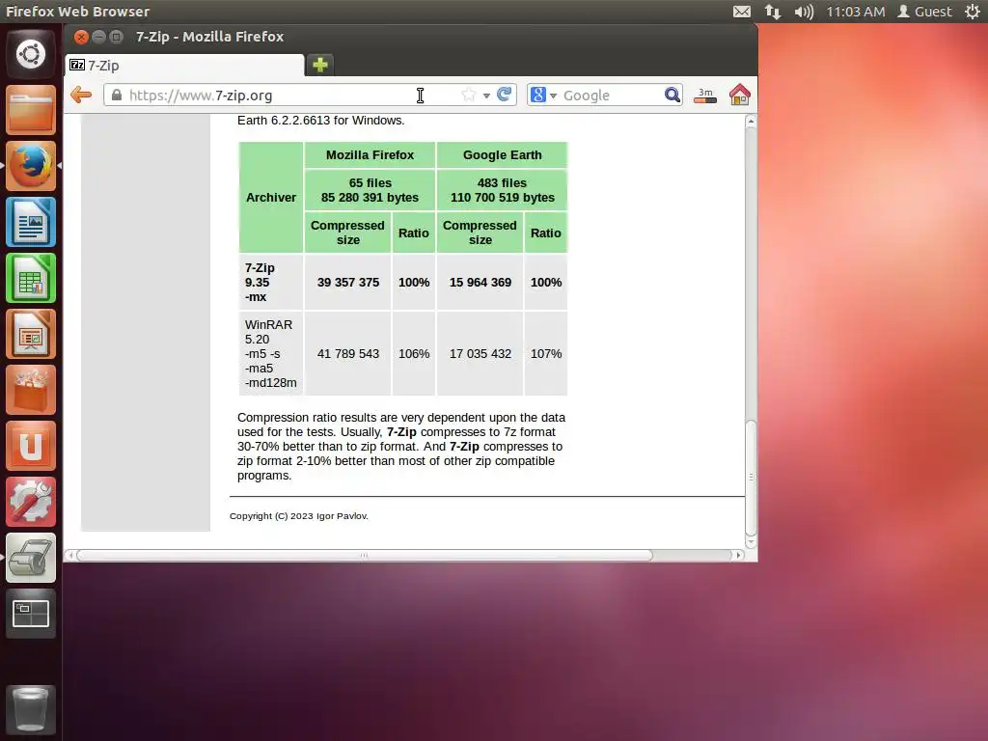Image resolution: width=988 pixels, height=741 pixels.
Task: Click the "17 035 432" cell
Action: click(x=480, y=353)
